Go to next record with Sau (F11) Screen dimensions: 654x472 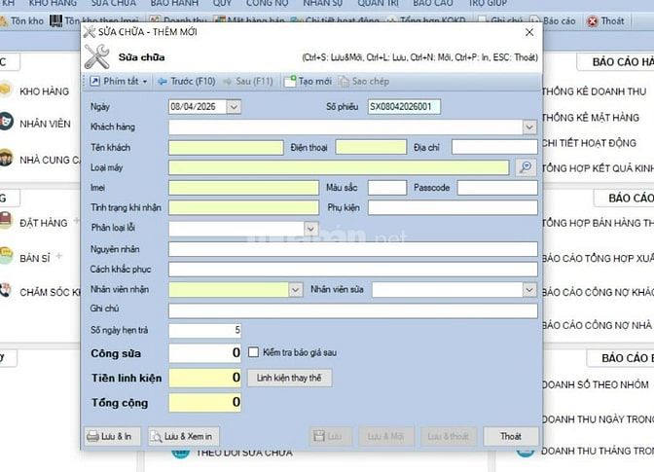coord(248,82)
